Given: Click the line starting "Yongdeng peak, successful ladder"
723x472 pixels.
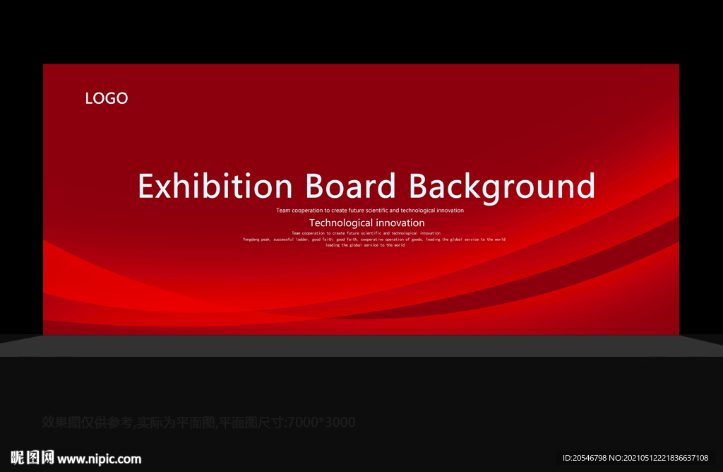Looking at the screenshot, I should (x=374, y=240).
